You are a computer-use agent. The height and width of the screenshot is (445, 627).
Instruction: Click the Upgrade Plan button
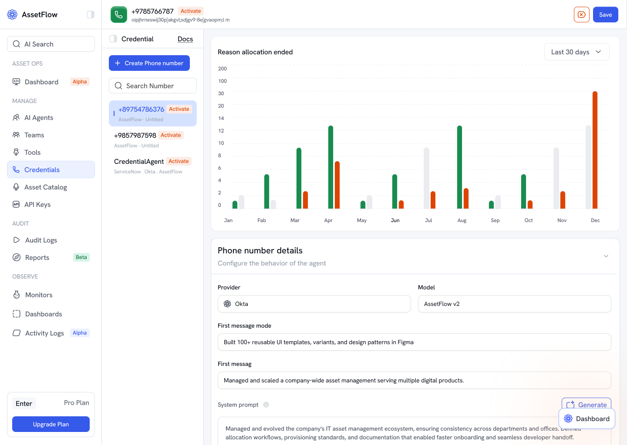[51, 424]
